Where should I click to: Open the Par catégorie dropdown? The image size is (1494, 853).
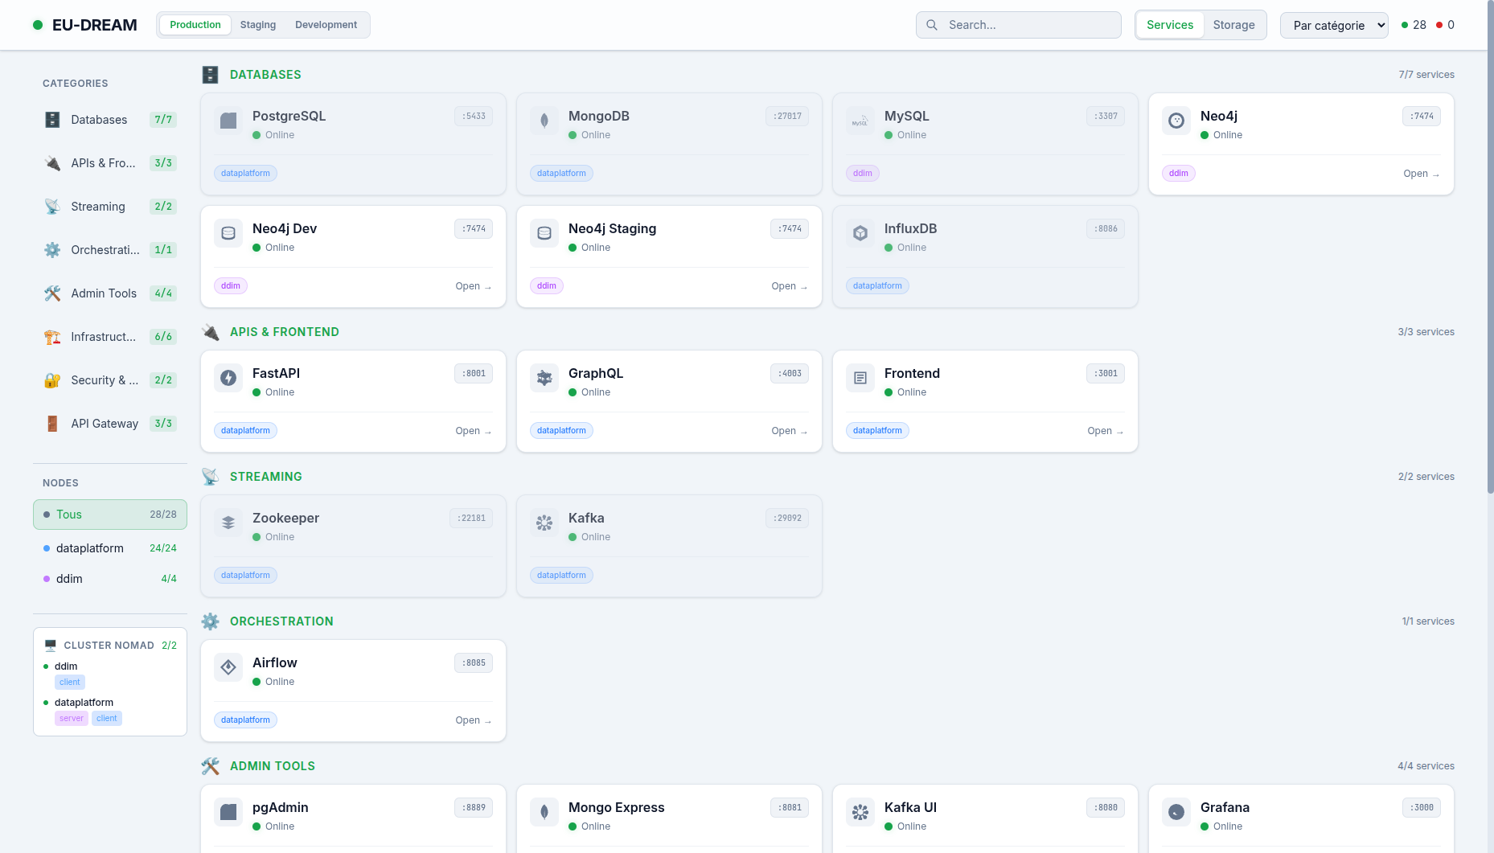1334,25
